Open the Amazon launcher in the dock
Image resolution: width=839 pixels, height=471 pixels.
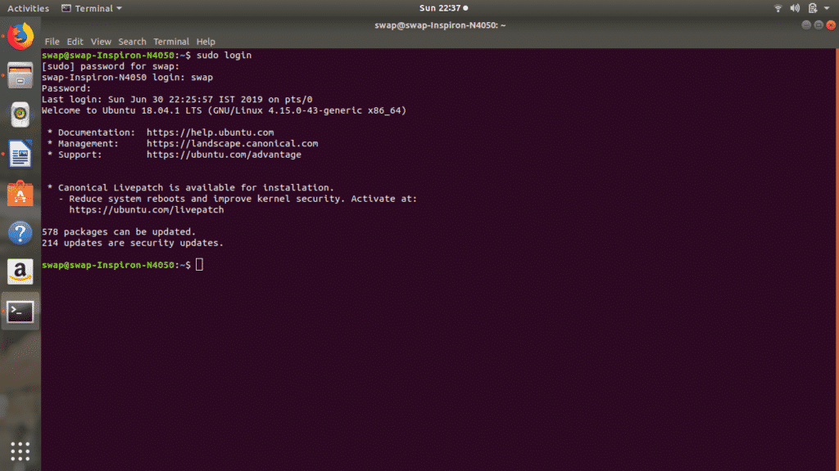click(20, 271)
